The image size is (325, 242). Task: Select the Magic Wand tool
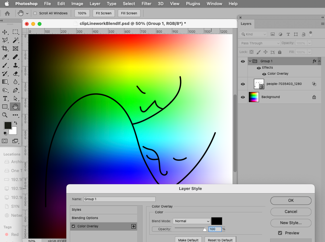point(15,40)
